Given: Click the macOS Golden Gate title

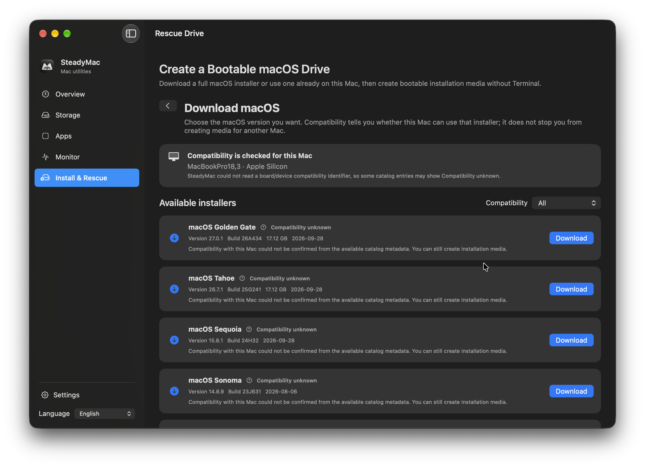Looking at the screenshot, I should click(222, 227).
